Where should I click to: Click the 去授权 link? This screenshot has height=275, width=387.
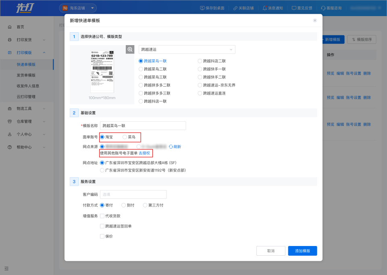coord(144,153)
